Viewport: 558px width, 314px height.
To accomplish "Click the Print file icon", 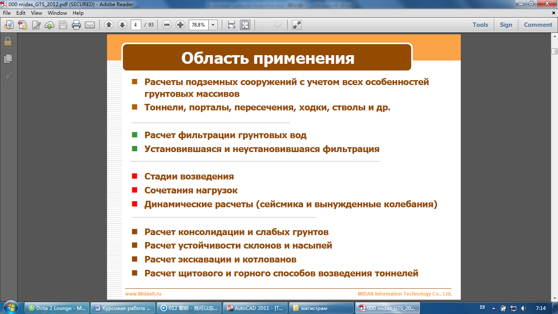I will tap(76, 25).
